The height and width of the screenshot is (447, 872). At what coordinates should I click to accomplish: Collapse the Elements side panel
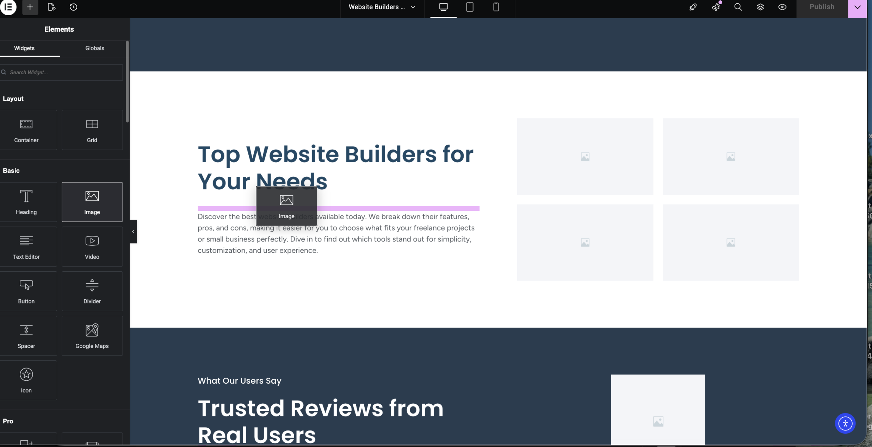(x=133, y=232)
